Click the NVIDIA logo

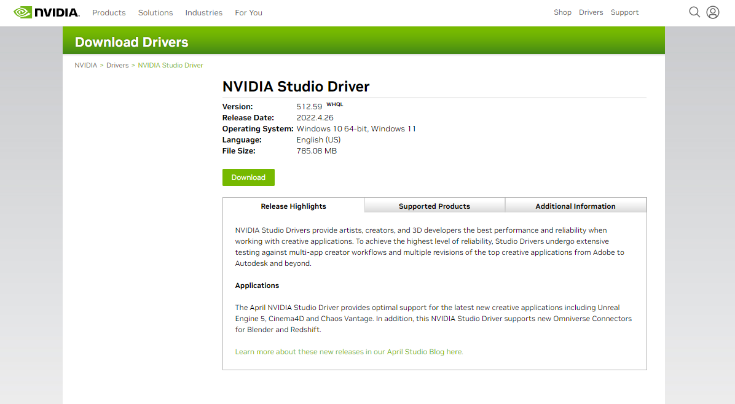coord(47,12)
